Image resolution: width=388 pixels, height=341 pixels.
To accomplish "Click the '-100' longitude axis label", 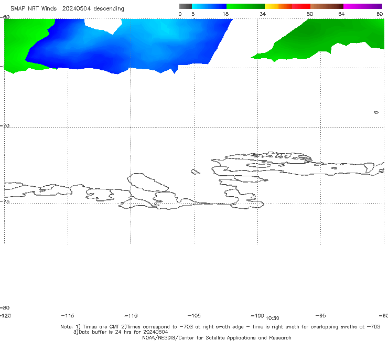I will pyautogui.click(x=257, y=315).
